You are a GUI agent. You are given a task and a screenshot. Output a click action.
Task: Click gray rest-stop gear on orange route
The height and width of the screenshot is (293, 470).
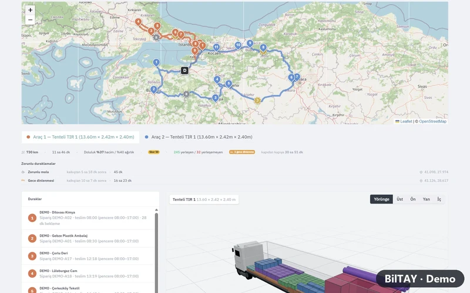click(156, 38)
